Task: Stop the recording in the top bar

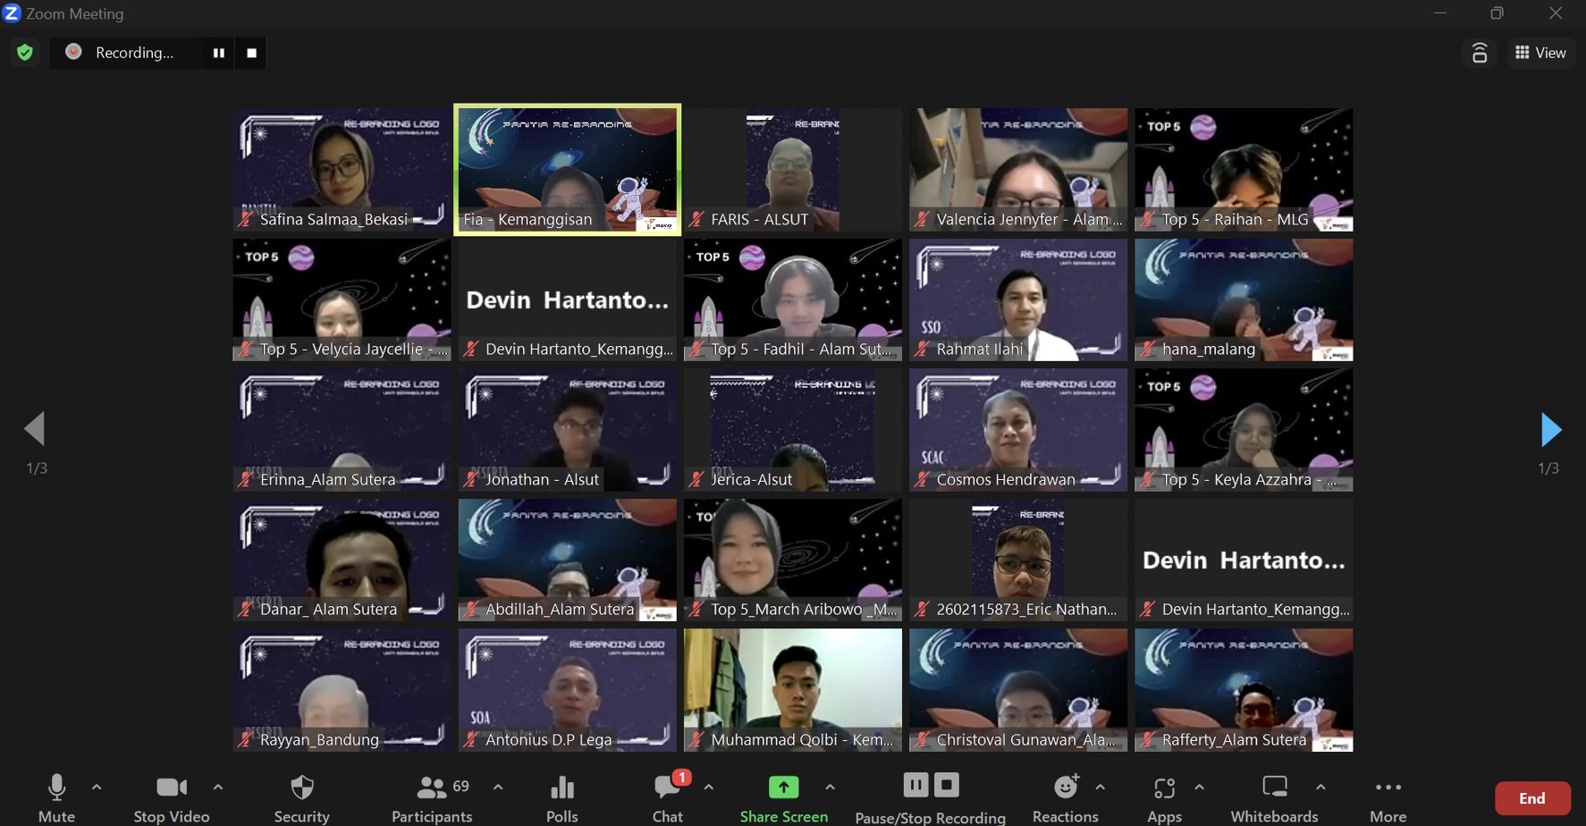Action: coord(252,54)
